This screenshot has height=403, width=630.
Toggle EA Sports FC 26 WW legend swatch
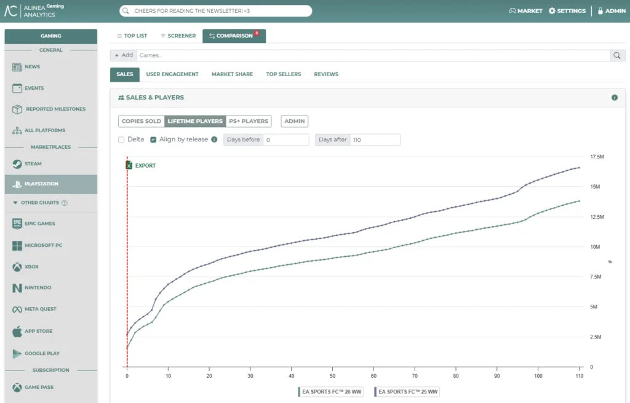[x=298, y=391]
